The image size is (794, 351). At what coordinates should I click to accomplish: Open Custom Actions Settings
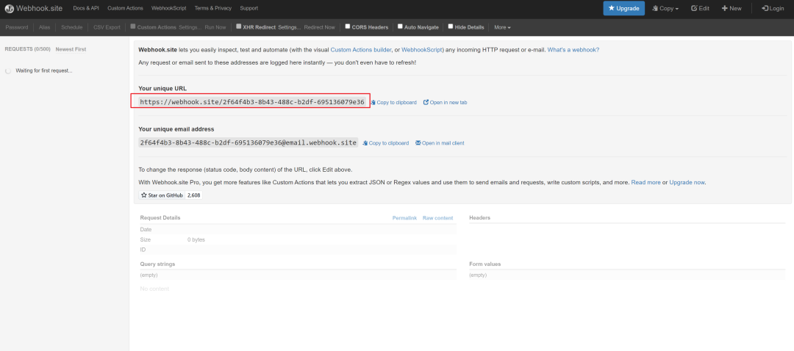coord(190,27)
